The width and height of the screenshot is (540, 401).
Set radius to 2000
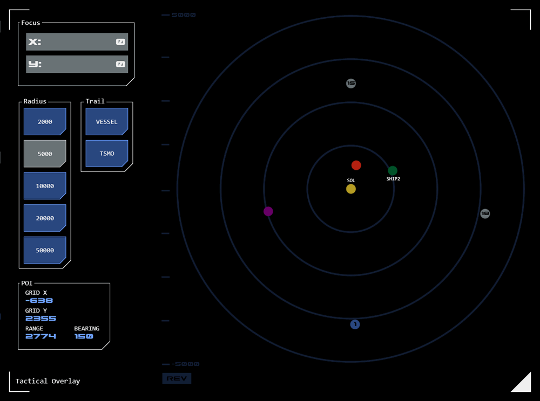coord(45,122)
